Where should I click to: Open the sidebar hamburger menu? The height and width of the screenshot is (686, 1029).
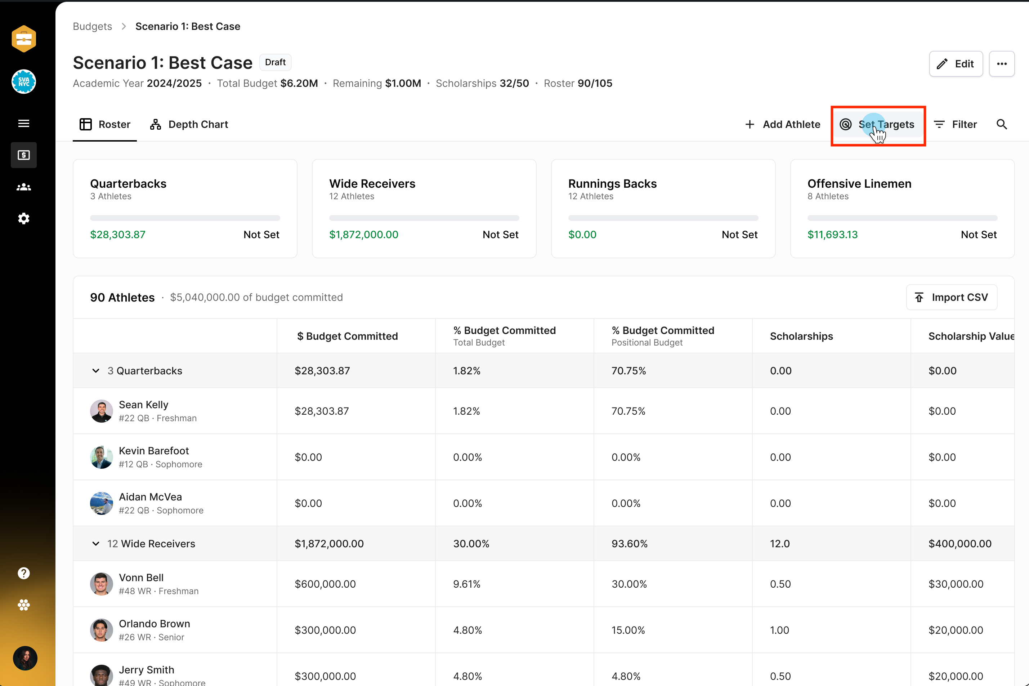pyautogui.click(x=24, y=123)
